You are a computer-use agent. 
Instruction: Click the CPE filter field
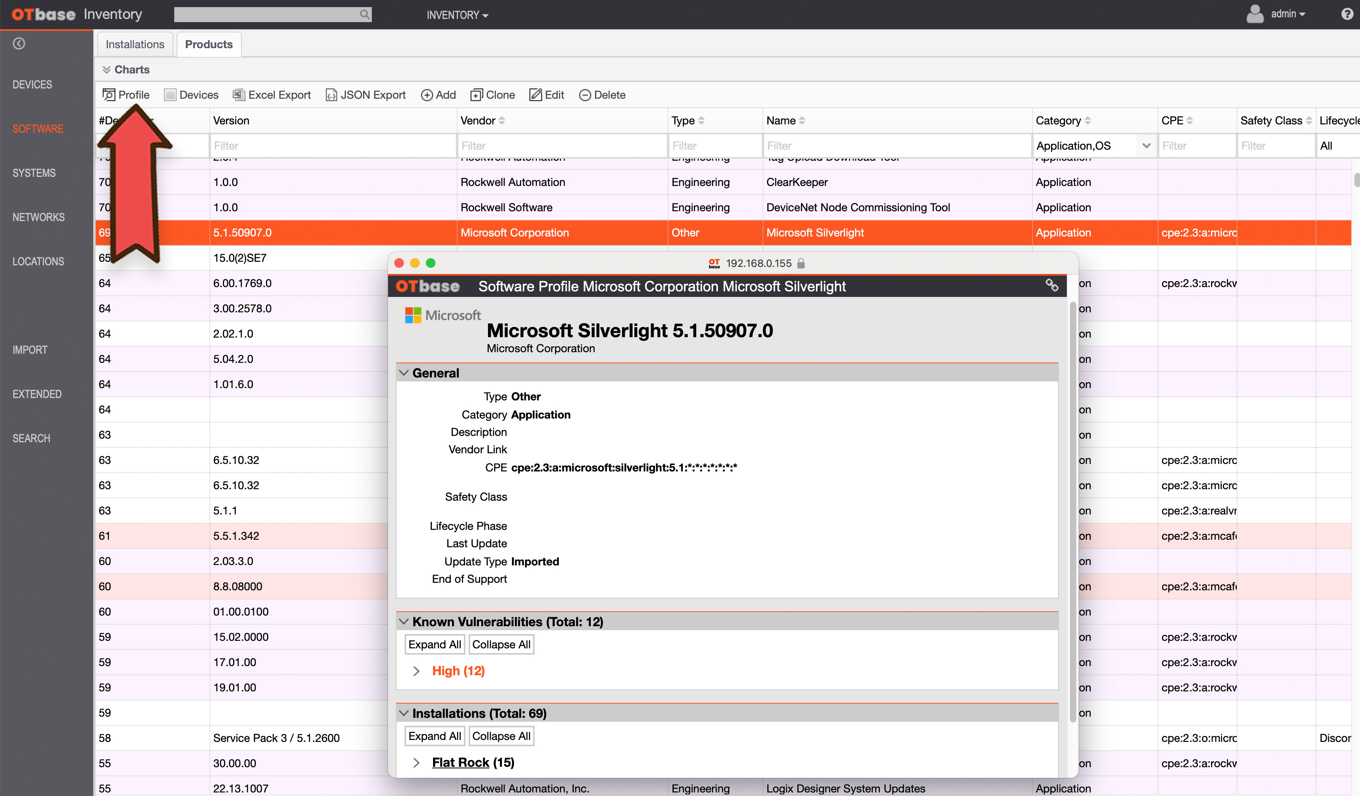pyautogui.click(x=1197, y=146)
